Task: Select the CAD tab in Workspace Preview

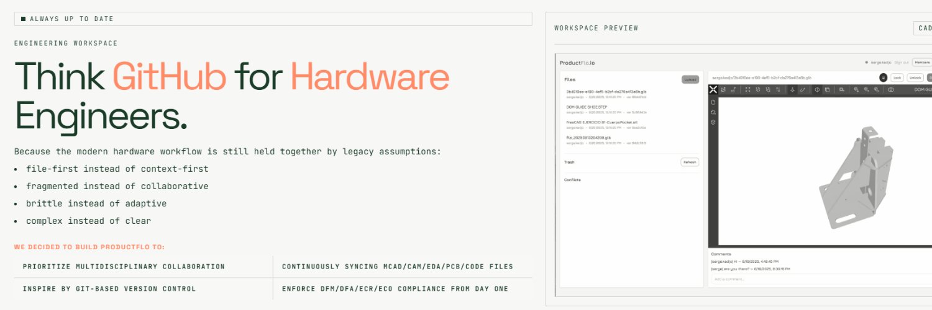Action: [923, 28]
